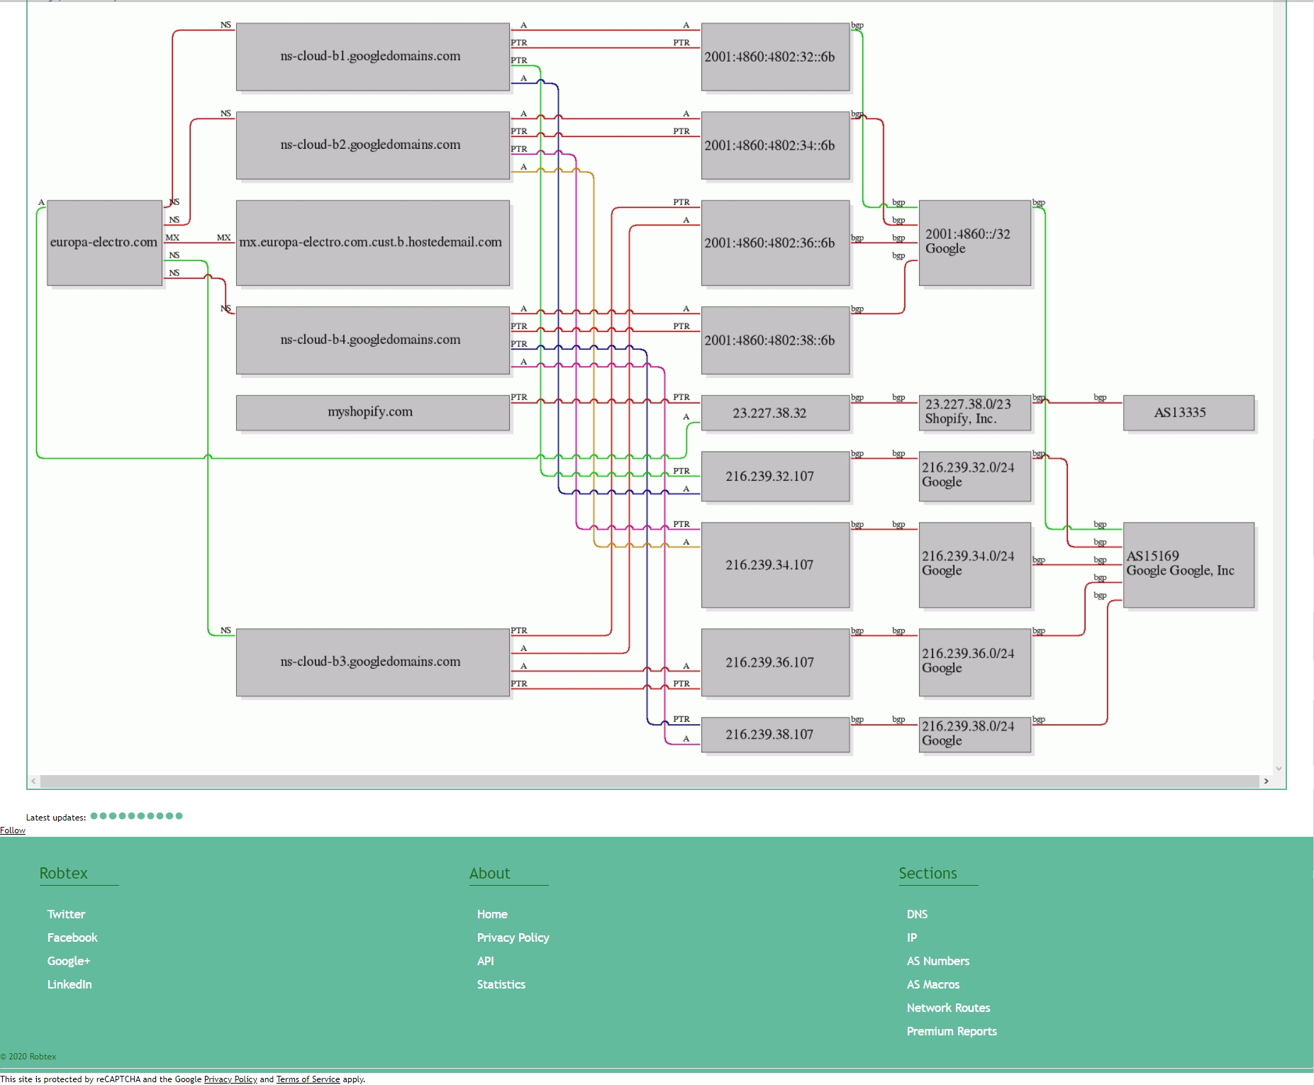Open the 23.227.38.32 IP node

pyautogui.click(x=776, y=413)
